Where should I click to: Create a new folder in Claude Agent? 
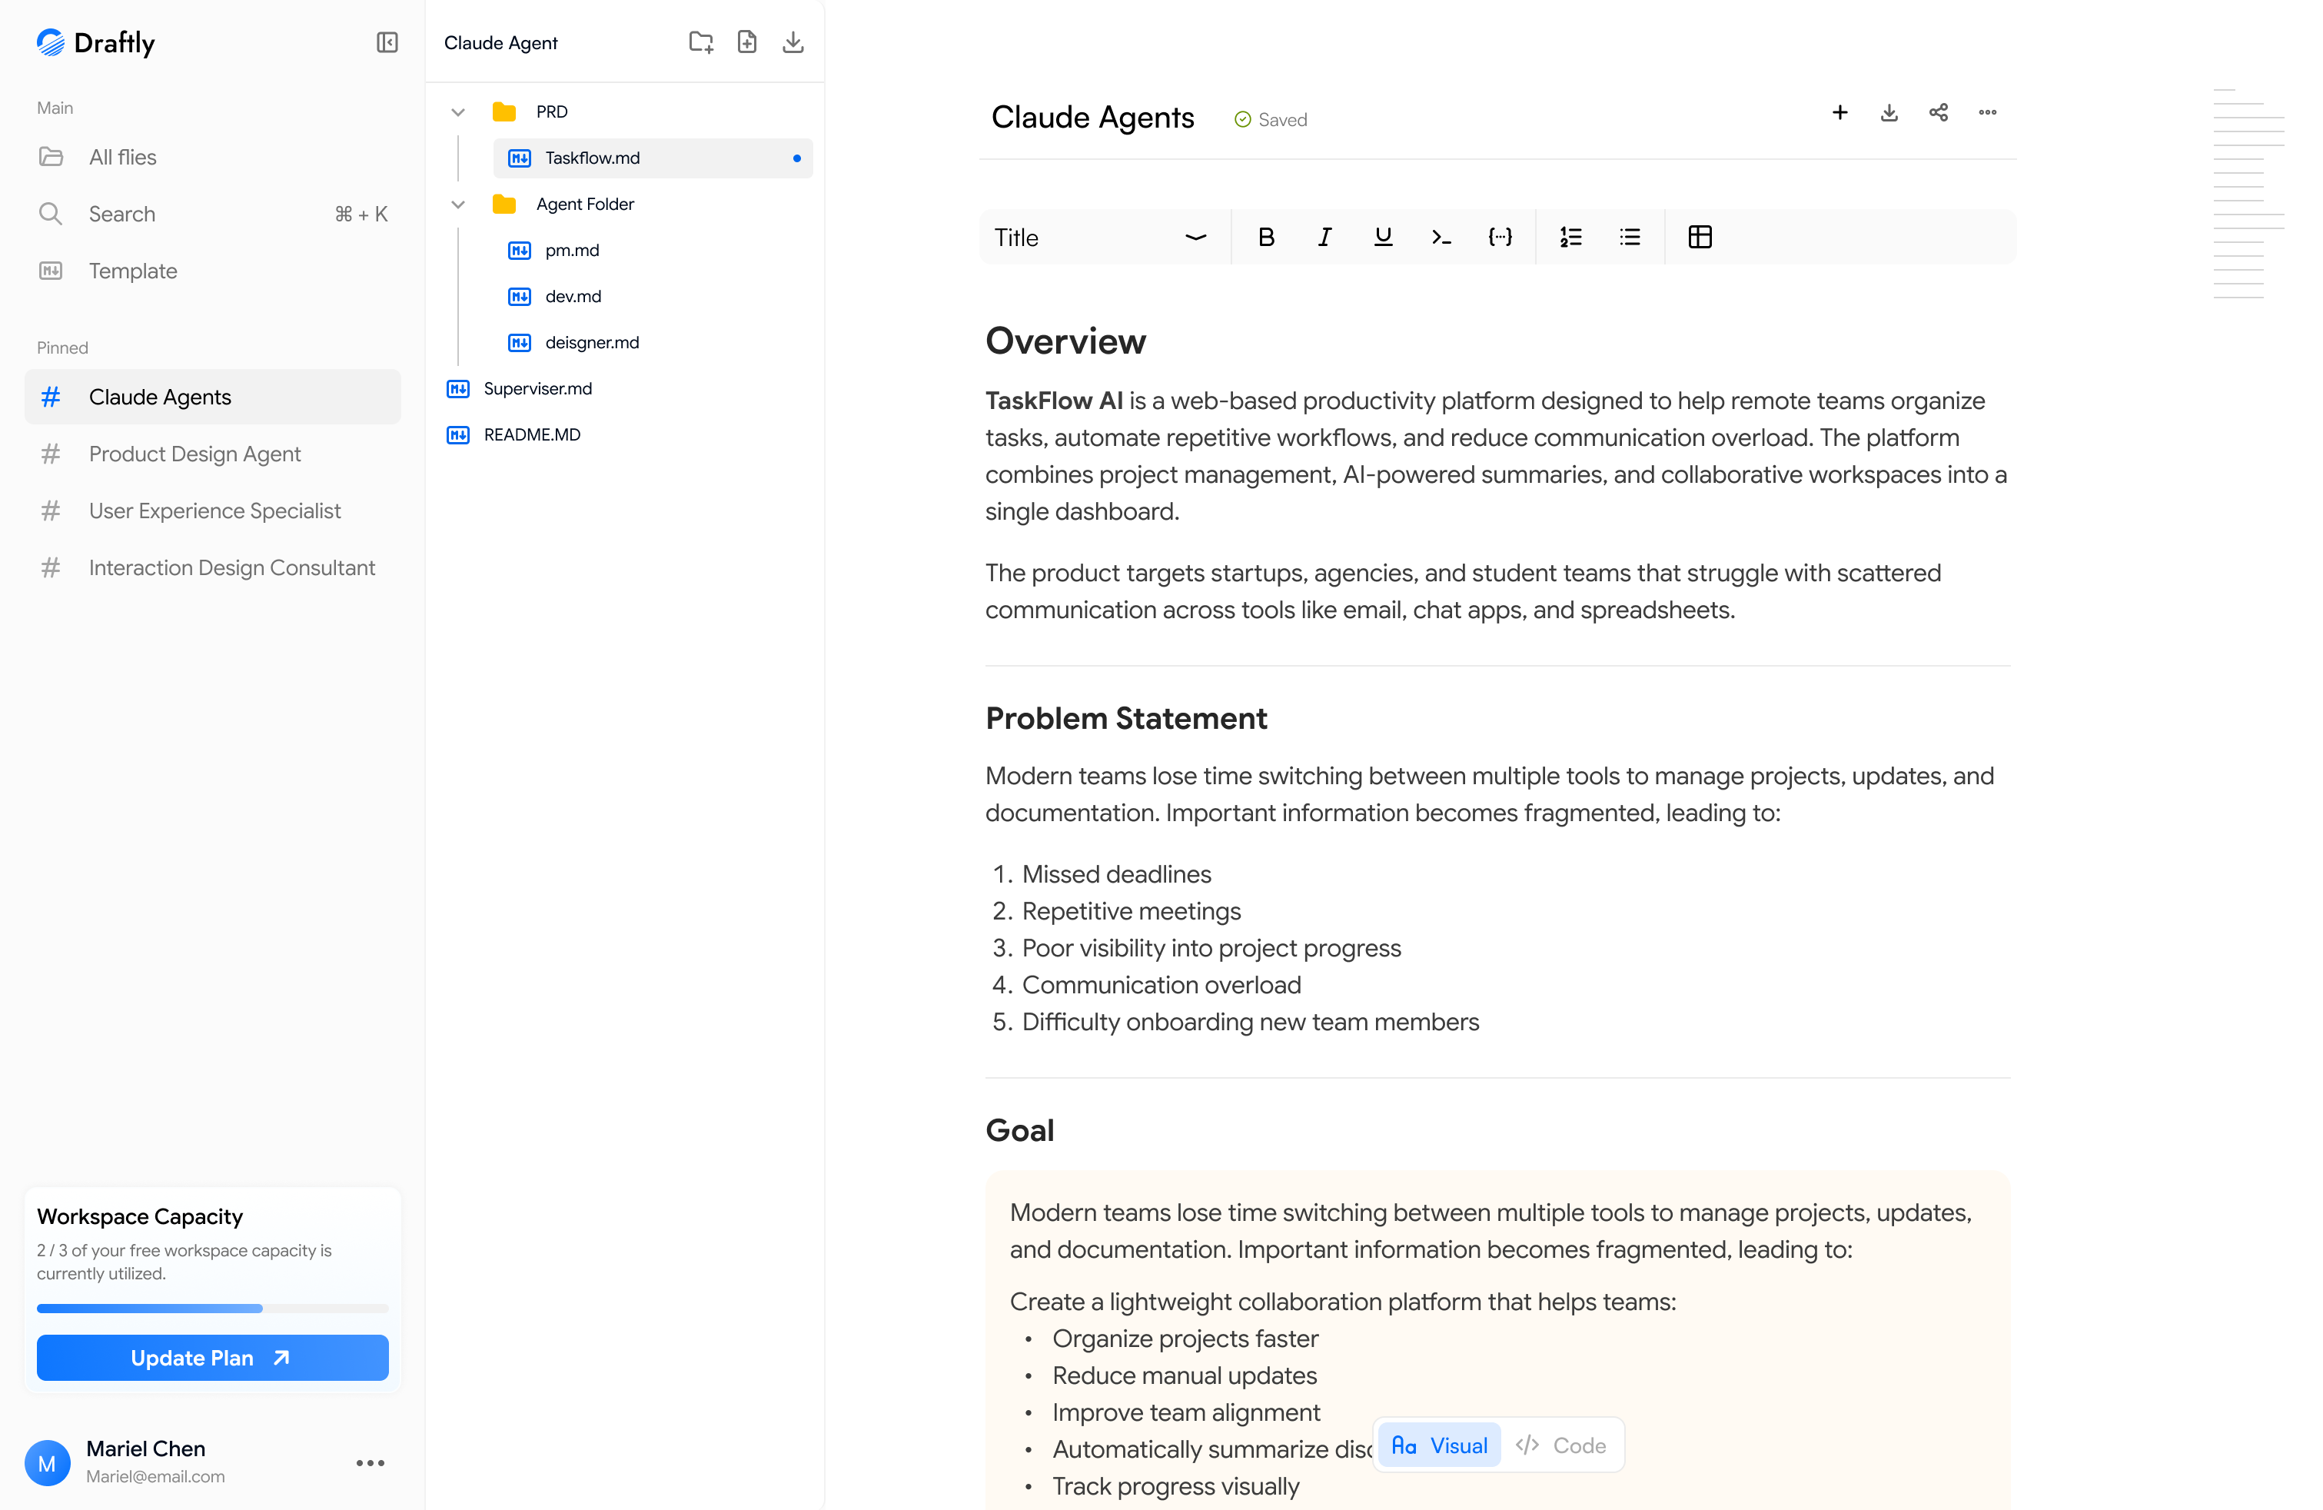pos(701,42)
